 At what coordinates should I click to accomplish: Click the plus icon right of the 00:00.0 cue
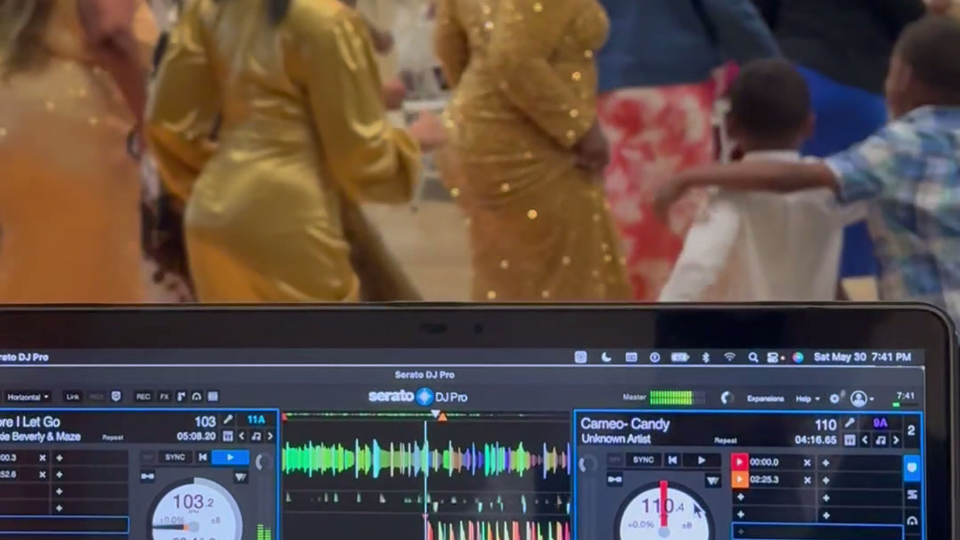(x=826, y=462)
